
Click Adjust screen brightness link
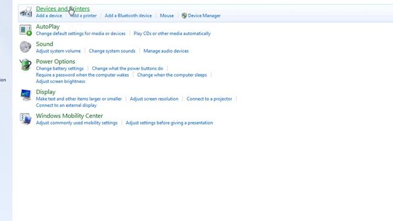click(60, 82)
